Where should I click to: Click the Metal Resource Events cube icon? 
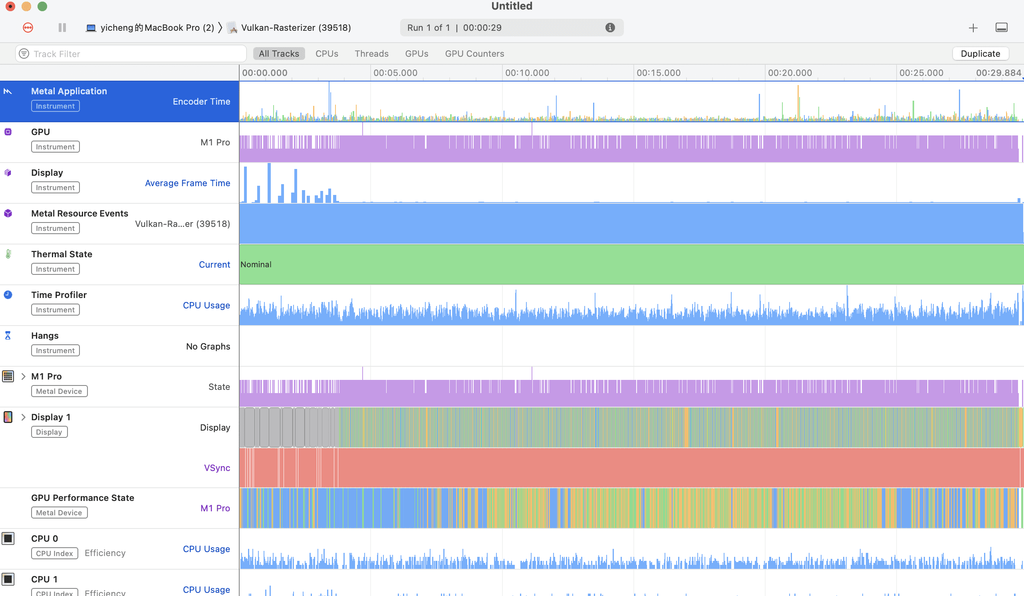coord(8,213)
